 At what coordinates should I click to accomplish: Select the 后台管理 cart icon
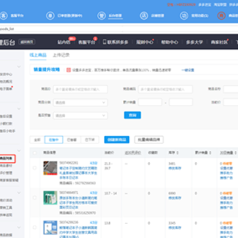click(101, 16)
